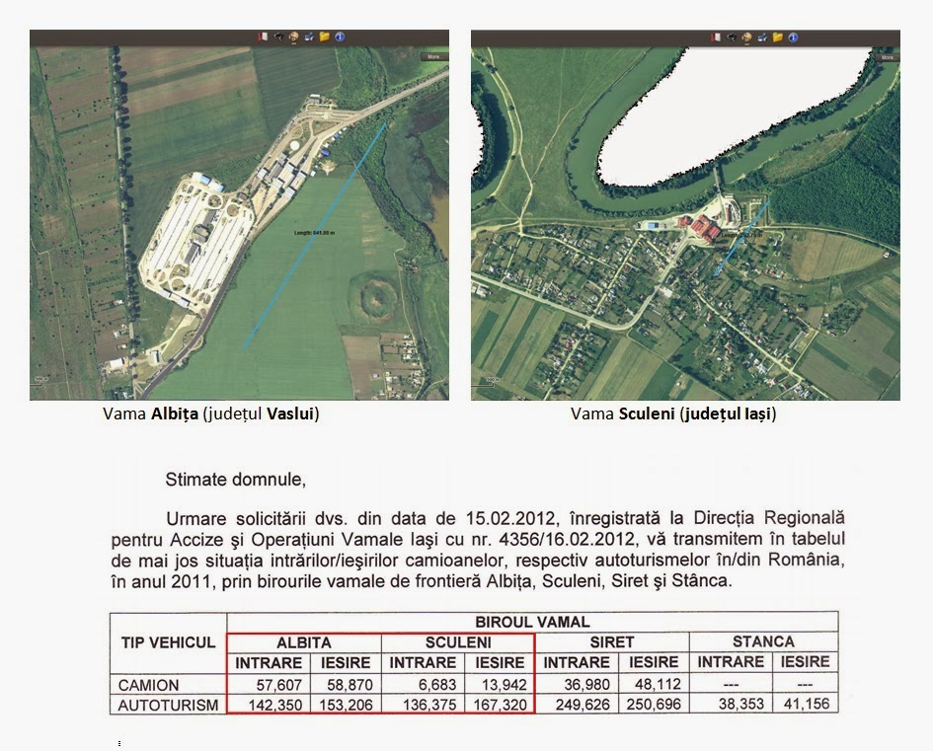Click the printer icon above the Albița map

(309, 37)
